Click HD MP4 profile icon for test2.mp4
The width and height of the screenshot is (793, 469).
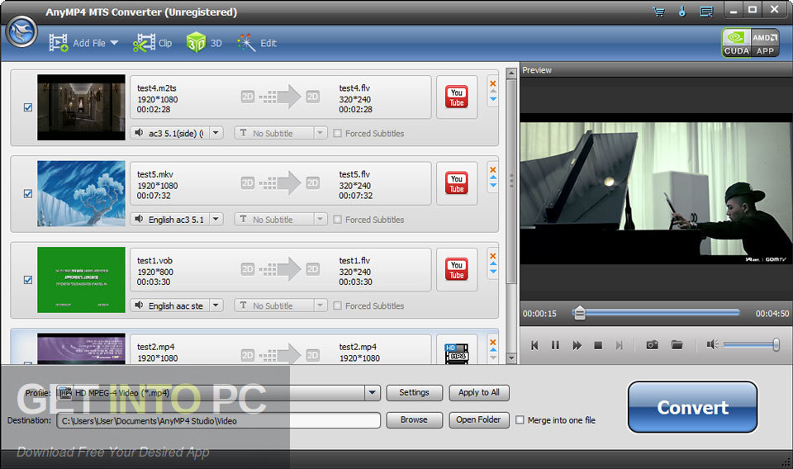click(456, 353)
